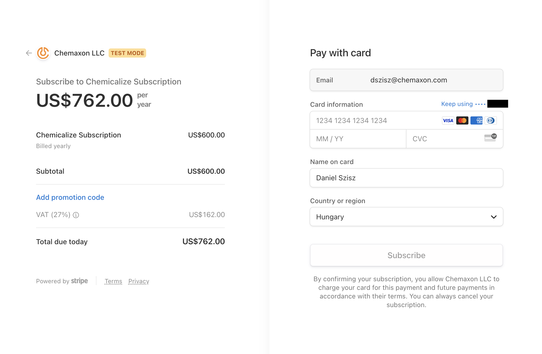The height and width of the screenshot is (354, 542).
Task: Select Keep using saved card
Action: [456, 104]
